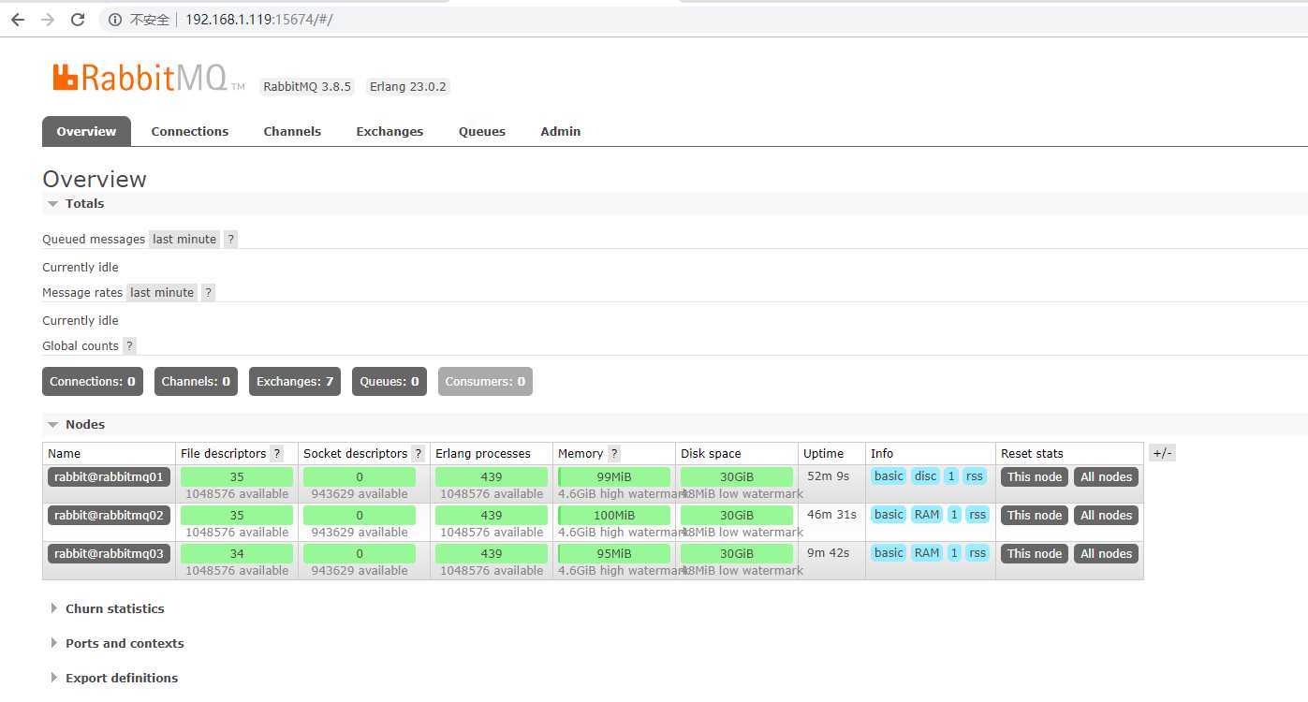This screenshot has height=702, width=1308.
Task: Switch to the Connections tab
Action: pos(189,132)
